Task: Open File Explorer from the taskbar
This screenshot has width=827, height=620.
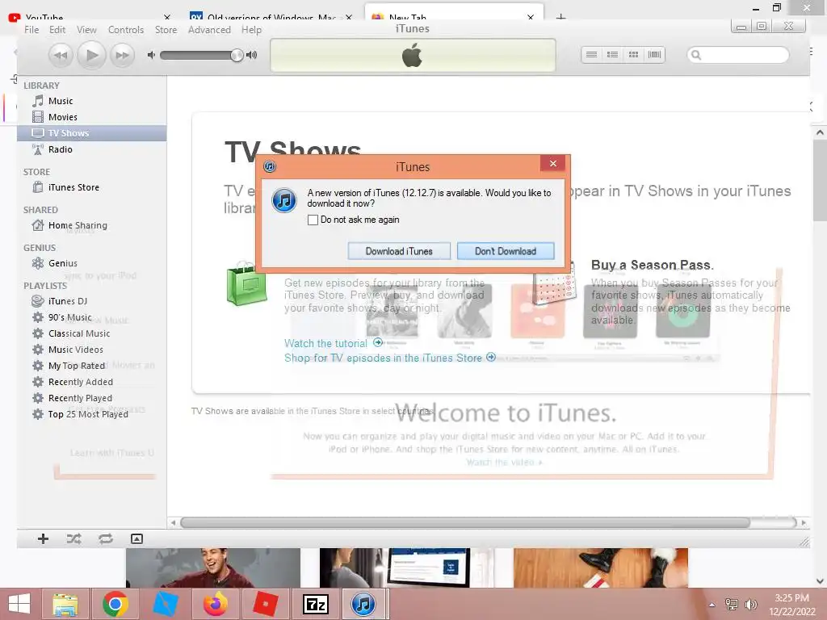Action: coord(65,604)
